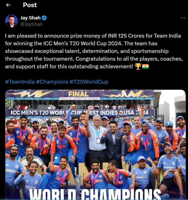Open the three-dot more options menu

tap(183, 18)
